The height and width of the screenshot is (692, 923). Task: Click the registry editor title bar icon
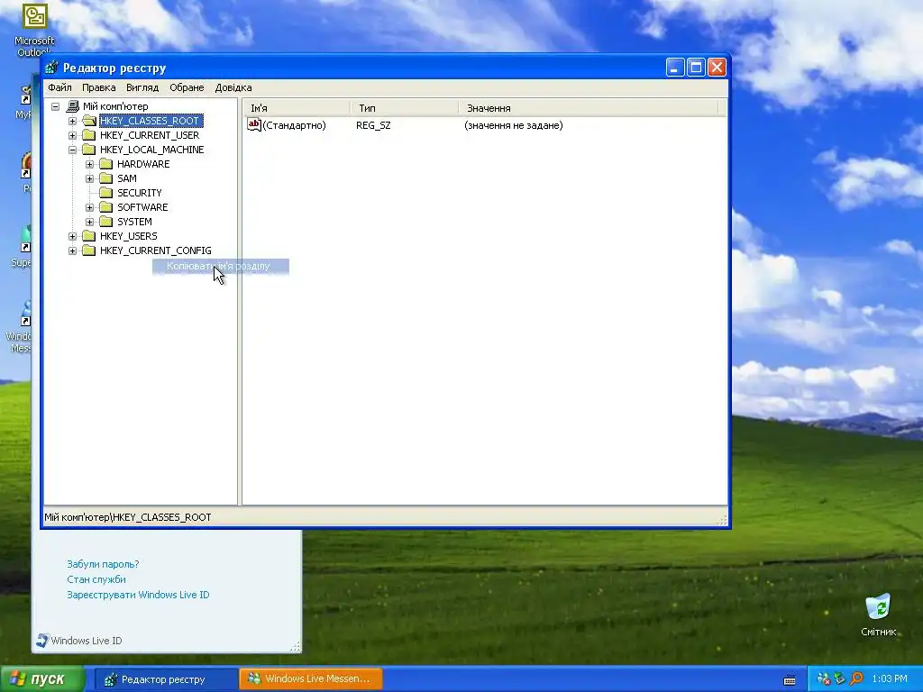[x=51, y=68]
